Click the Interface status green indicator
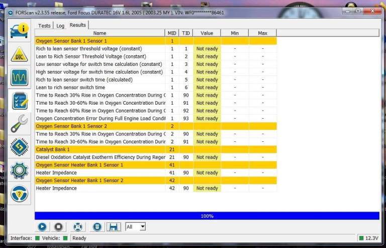This screenshot has width=386, height=248. tap(37, 238)
